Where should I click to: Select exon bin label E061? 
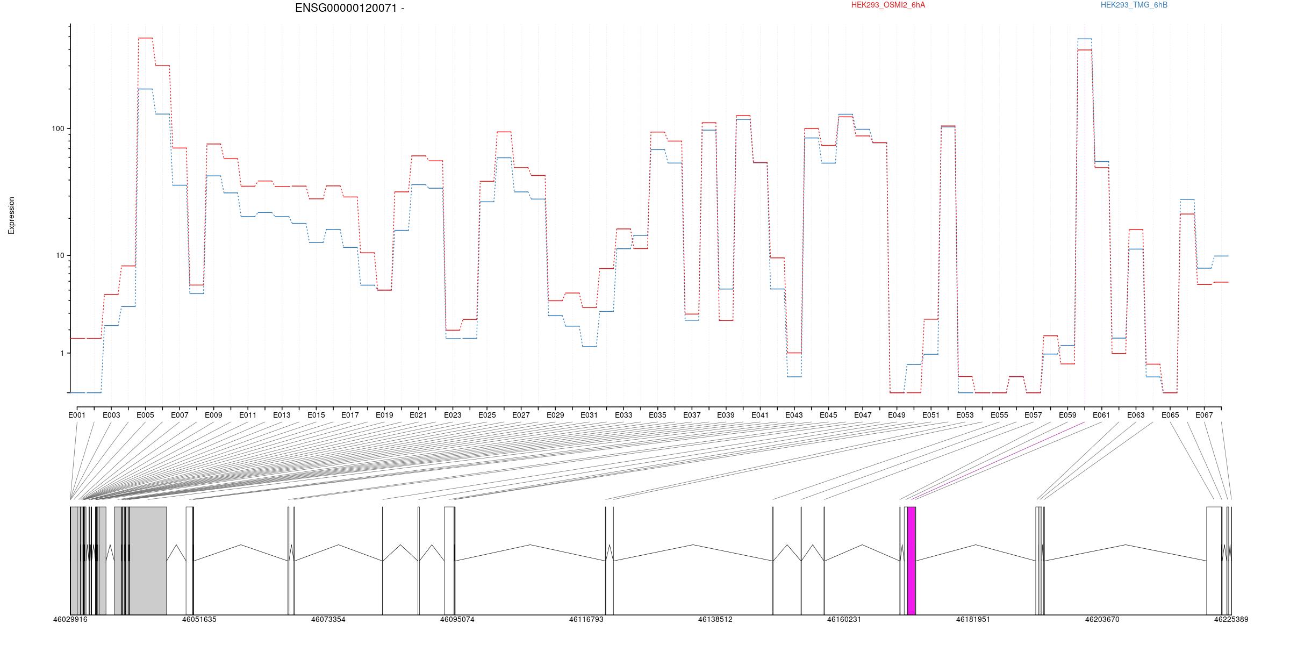click(1101, 415)
